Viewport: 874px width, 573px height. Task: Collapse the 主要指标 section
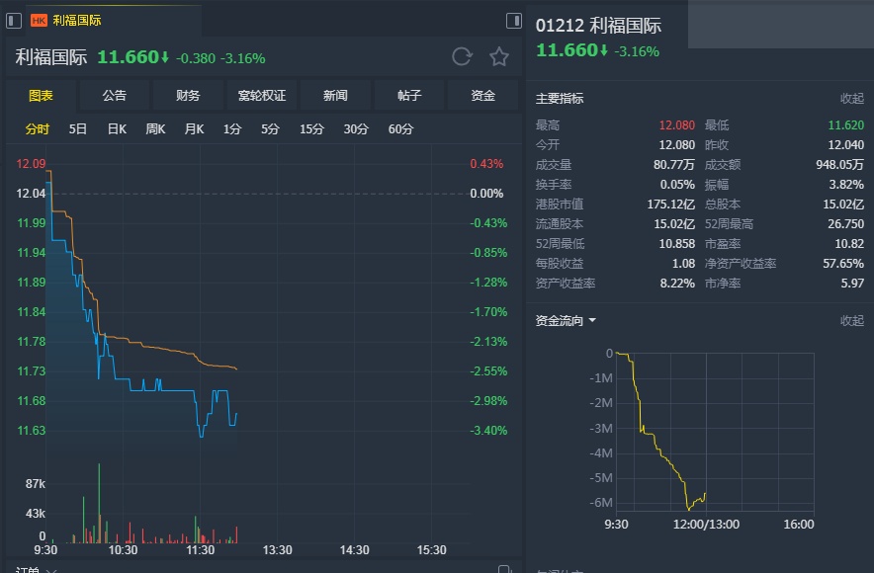coord(851,99)
